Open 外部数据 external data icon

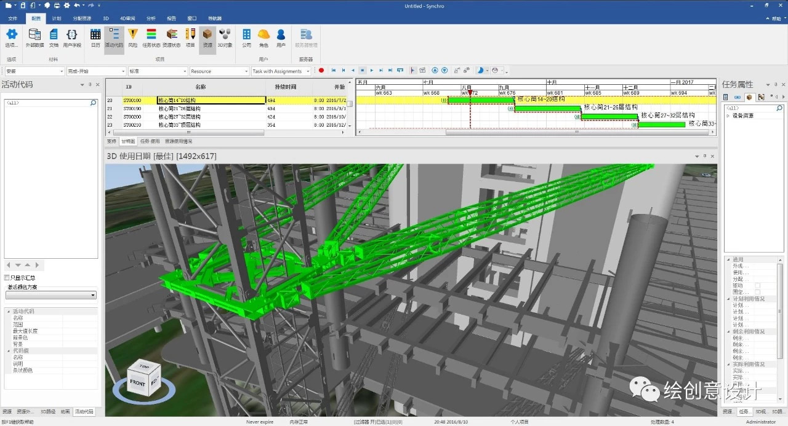pyautogui.click(x=35, y=34)
